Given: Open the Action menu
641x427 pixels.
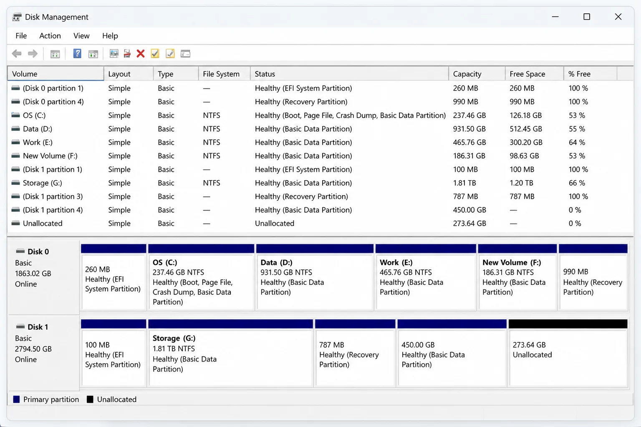Looking at the screenshot, I should pyautogui.click(x=50, y=36).
